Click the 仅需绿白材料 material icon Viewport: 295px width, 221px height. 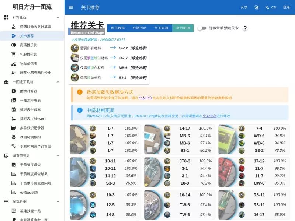tap(75, 77)
